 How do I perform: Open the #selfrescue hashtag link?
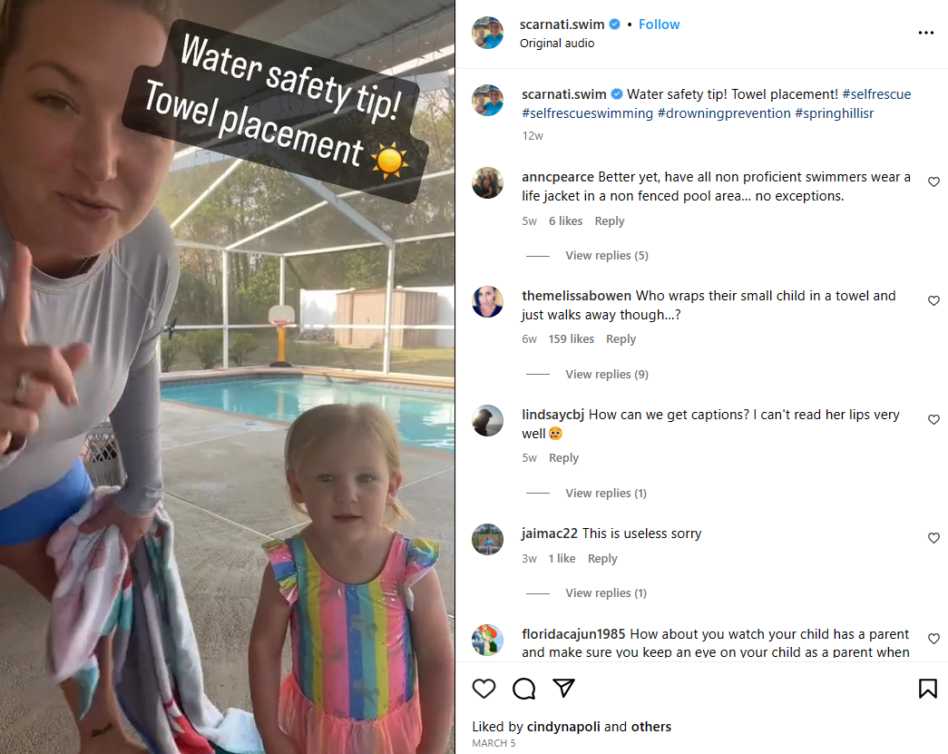(876, 94)
